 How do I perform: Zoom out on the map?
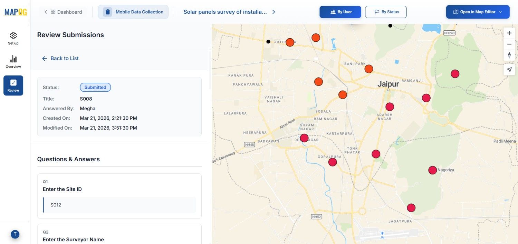click(x=509, y=44)
